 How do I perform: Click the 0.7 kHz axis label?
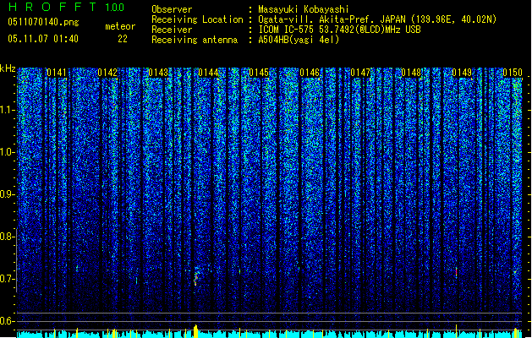click(x=8, y=279)
